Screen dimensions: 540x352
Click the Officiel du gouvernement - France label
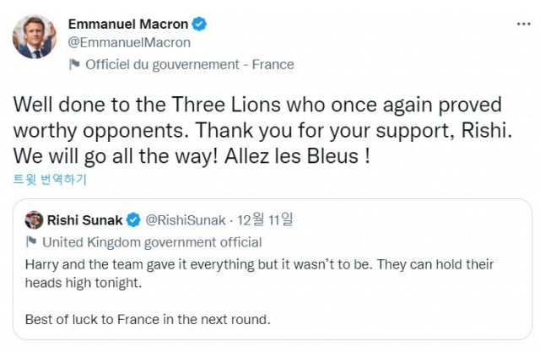click(190, 65)
